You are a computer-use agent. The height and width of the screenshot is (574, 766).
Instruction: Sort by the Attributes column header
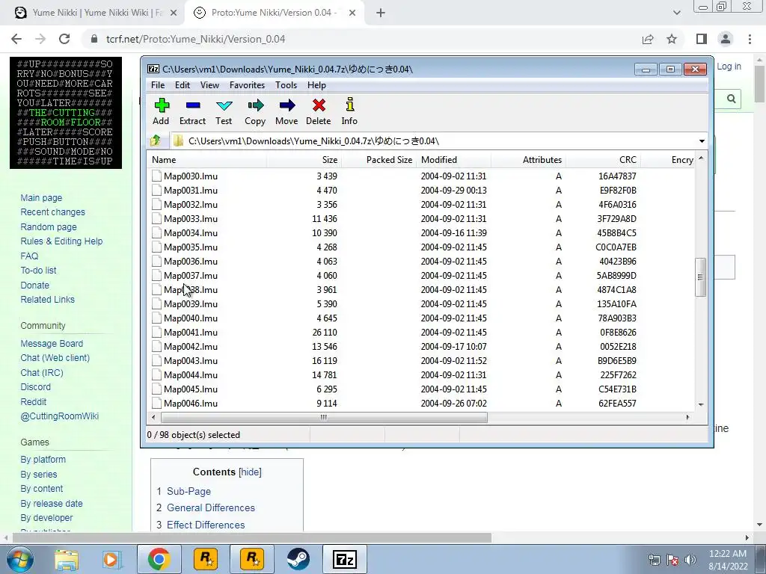[529, 160]
